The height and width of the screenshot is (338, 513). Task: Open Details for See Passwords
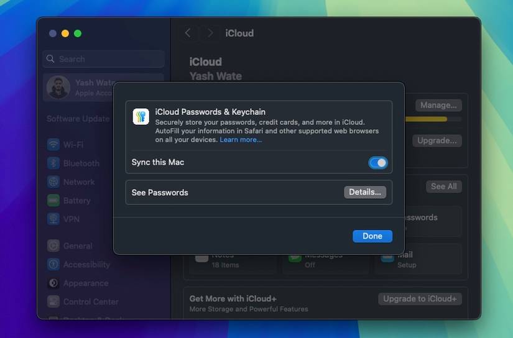coord(365,192)
